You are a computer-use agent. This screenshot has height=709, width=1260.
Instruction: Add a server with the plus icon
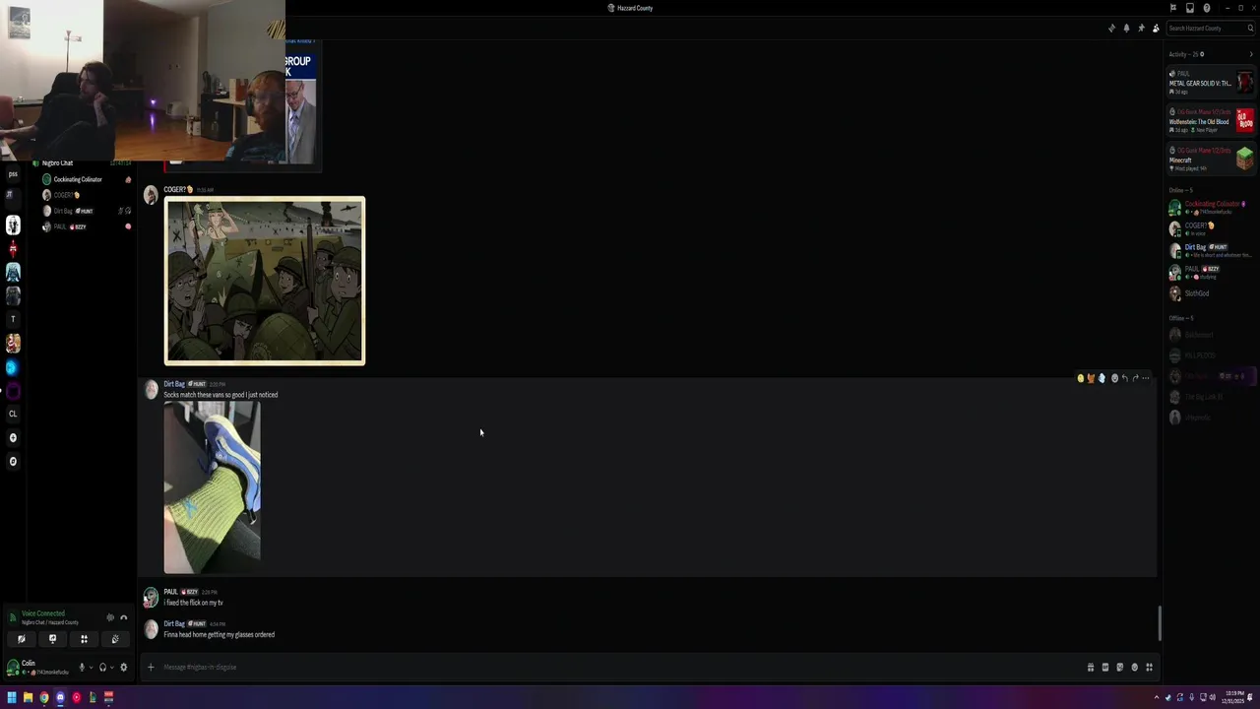coord(13,437)
